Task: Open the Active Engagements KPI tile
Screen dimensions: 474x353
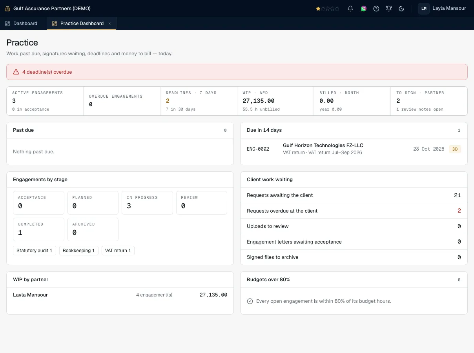Action: click(x=45, y=101)
